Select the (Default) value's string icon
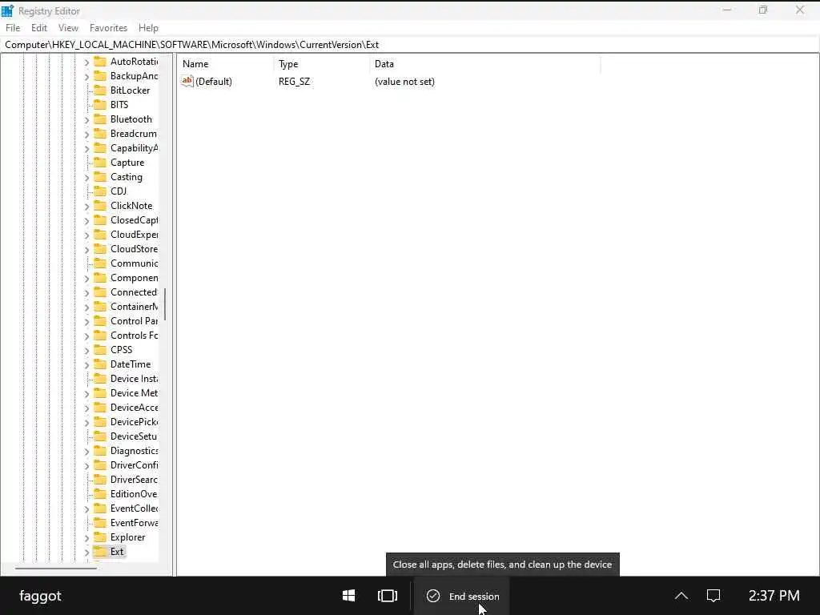The image size is (820, 615). tap(187, 81)
